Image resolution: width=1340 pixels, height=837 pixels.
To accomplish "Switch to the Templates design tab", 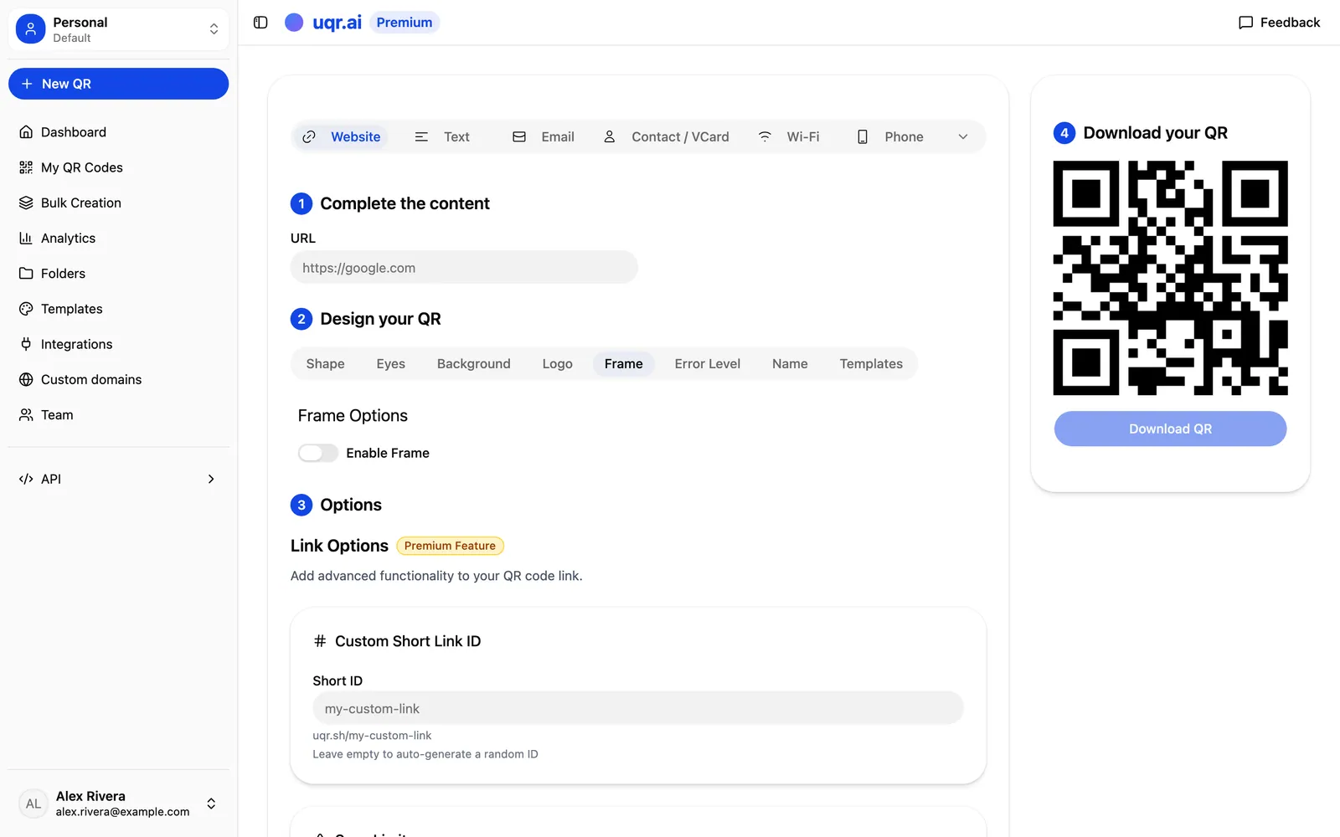I will click(x=871, y=364).
